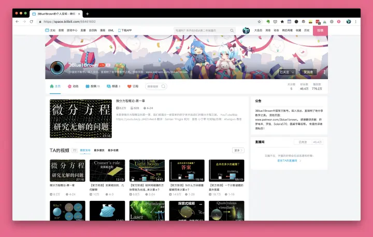Click the 发消息 message button
The width and height of the screenshot is (373, 237).
tap(308, 72)
